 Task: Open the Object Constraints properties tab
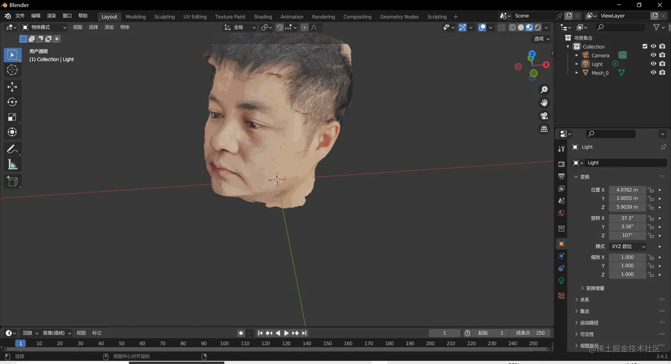tap(561, 268)
